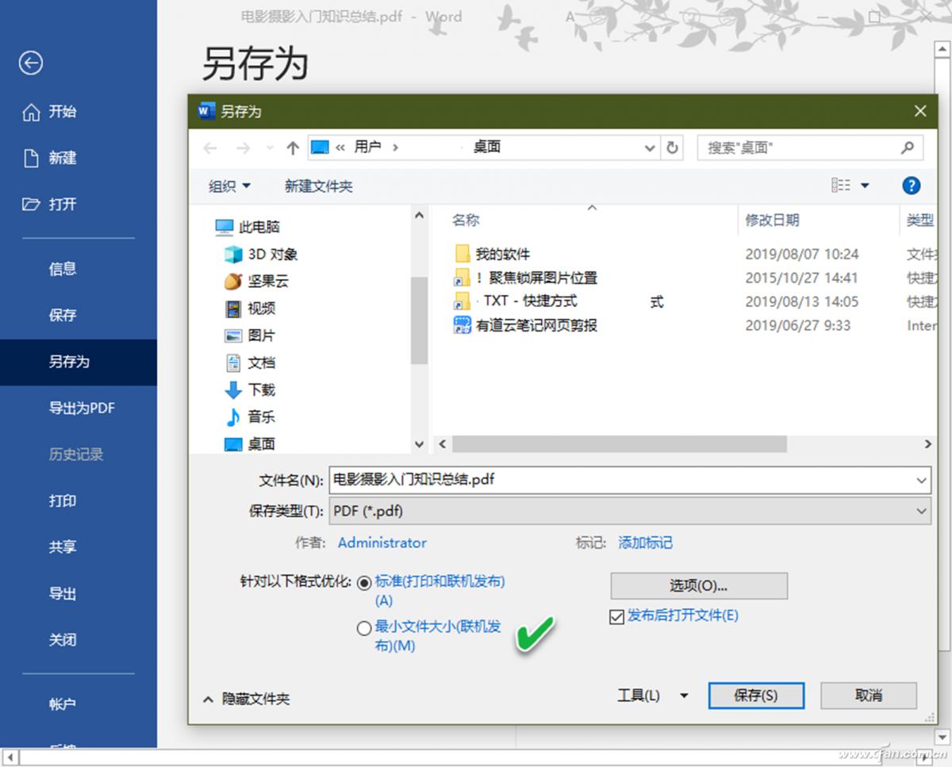The height and width of the screenshot is (767, 952).
Task: Click the refresh button next to address bar
Action: pos(673,148)
